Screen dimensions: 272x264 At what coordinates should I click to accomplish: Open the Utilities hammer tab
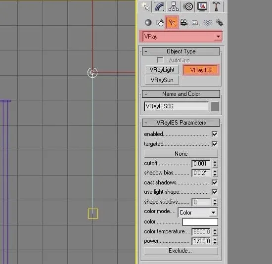click(x=216, y=6)
